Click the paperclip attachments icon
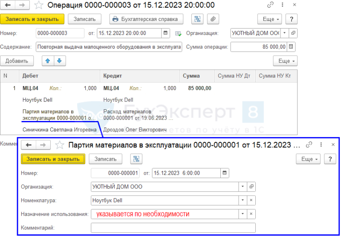Image resolution: width=341 pixels, height=236 pixels. (x=213, y=19)
